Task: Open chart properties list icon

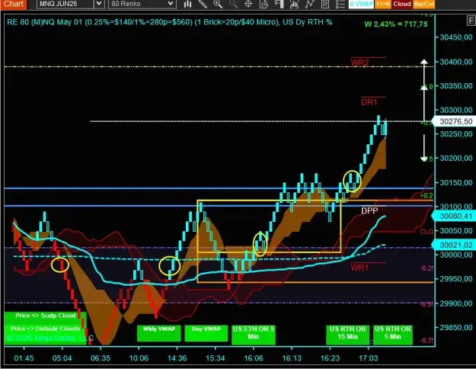Action: pyautogui.click(x=340, y=4)
